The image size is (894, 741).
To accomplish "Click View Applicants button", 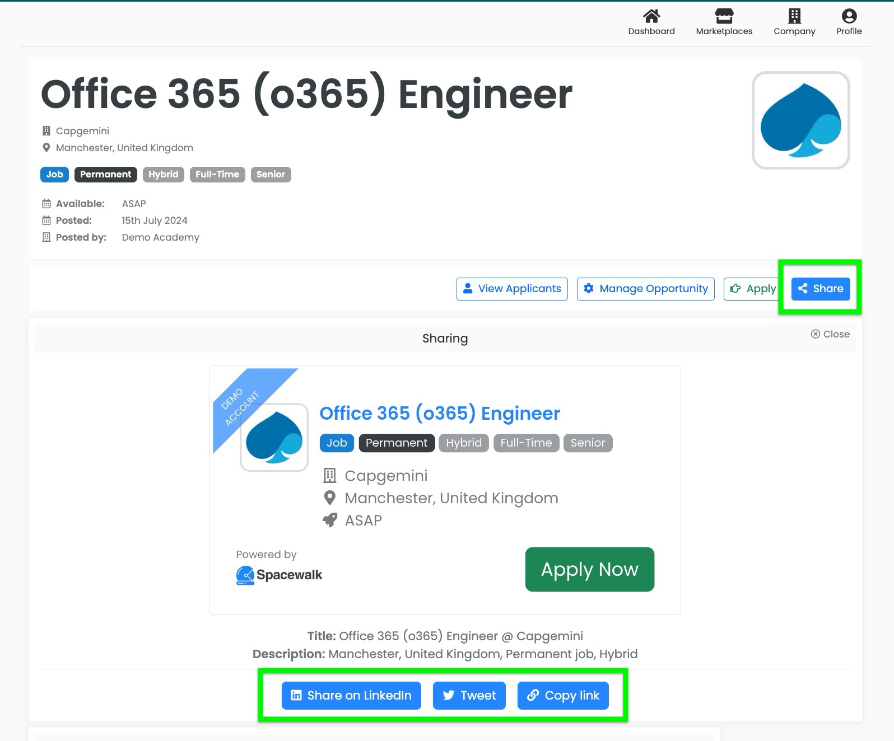I will tap(512, 289).
